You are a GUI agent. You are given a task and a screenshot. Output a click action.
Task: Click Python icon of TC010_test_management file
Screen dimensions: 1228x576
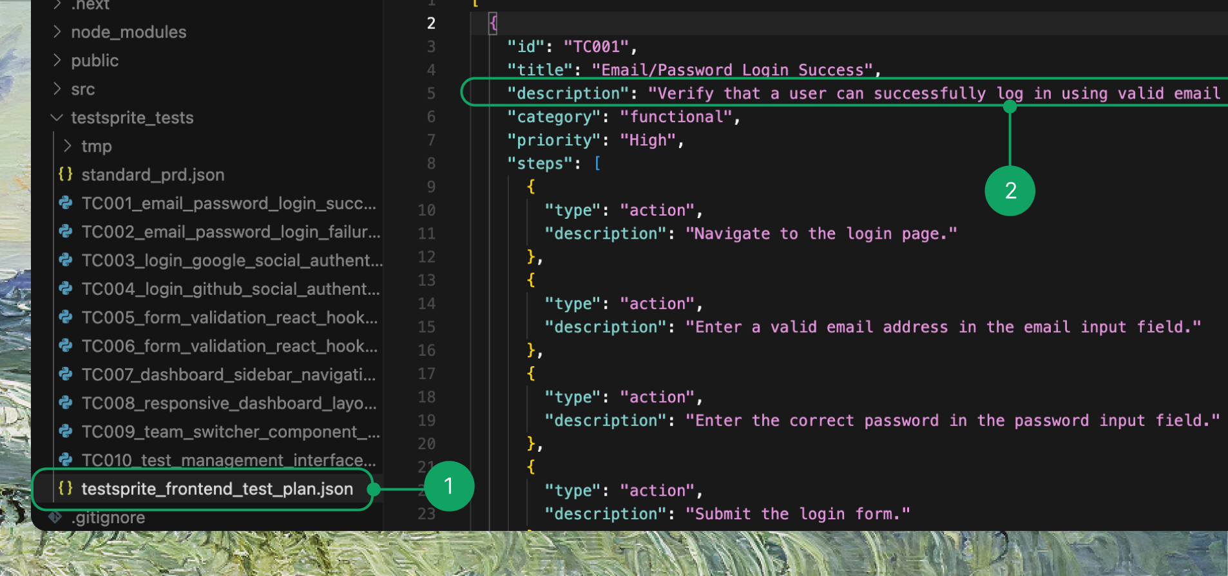66,459
